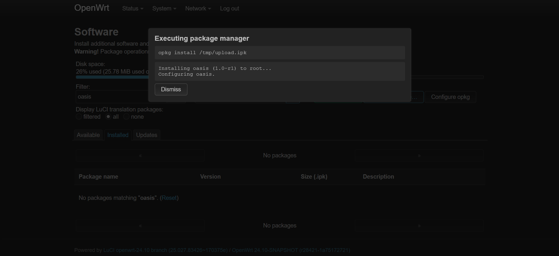Image resolution: width=559 pixels, height=256 pixels.
Task: Click the Executing package manager heading
Action: 202,38
